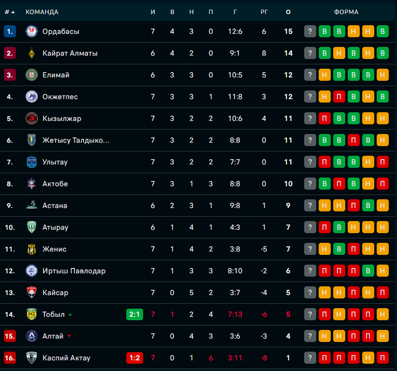Click the Астана team logo
The image size is (397, 371).
(x=31, y=206)
